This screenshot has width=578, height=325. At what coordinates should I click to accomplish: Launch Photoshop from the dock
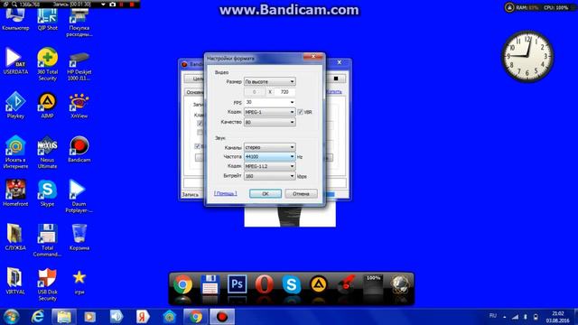click(x=237, y=284)
